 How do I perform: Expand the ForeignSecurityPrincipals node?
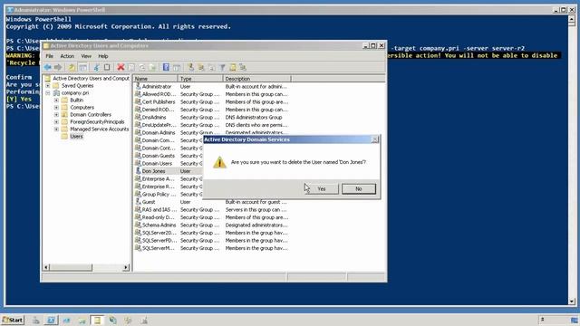56,121
